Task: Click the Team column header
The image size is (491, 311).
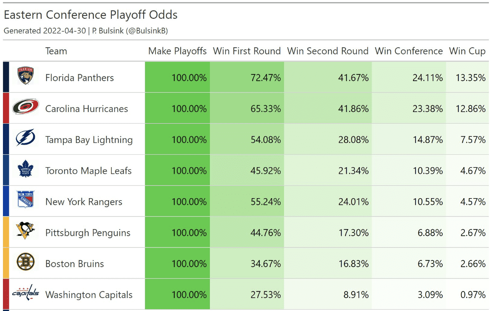Action: pyautogui.click(x=56, y=51)
